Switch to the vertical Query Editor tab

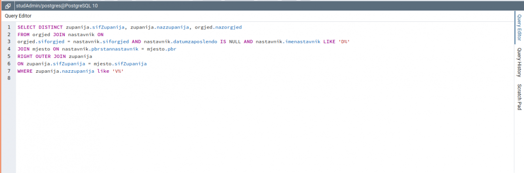(x=519, y=28)
